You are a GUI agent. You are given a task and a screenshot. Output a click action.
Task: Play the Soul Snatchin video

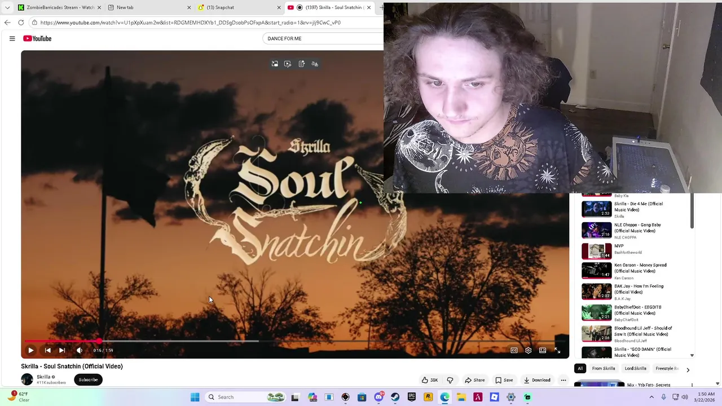tap(31, 350)
